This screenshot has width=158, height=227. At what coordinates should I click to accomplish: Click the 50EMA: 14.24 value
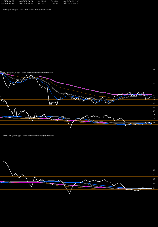point(8,4)
